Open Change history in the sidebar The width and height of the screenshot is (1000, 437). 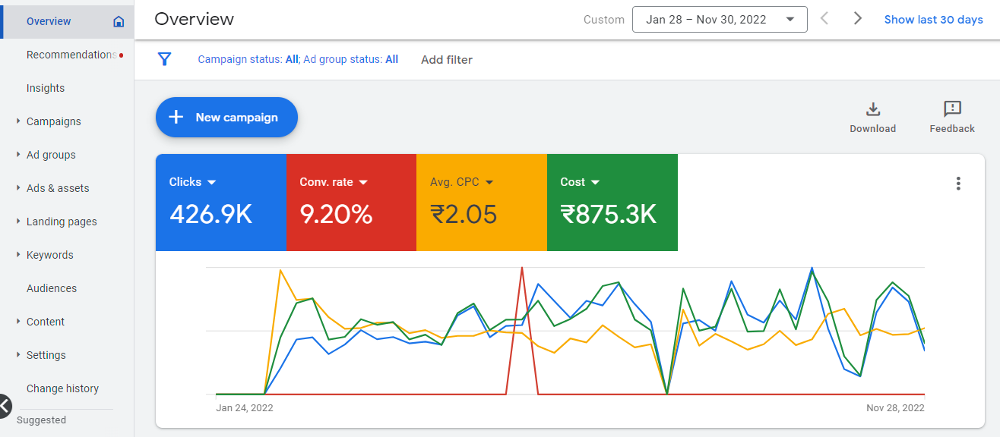coord(62,388)
